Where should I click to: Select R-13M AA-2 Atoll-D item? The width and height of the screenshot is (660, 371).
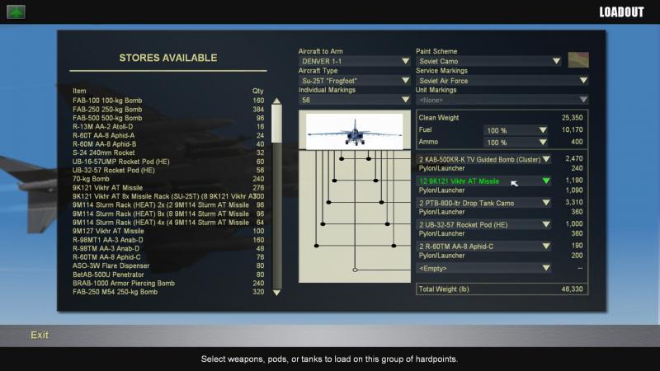click(x=168, y=127)
